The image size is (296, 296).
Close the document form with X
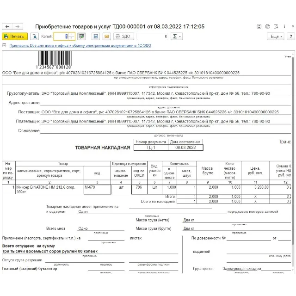(x=293, y=27)
